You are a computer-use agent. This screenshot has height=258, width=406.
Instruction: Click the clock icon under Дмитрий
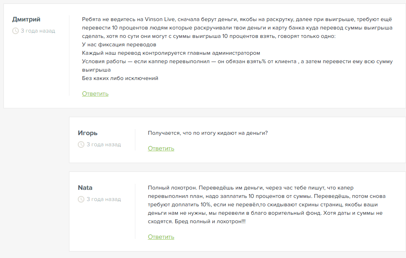(x=16, y=31)
